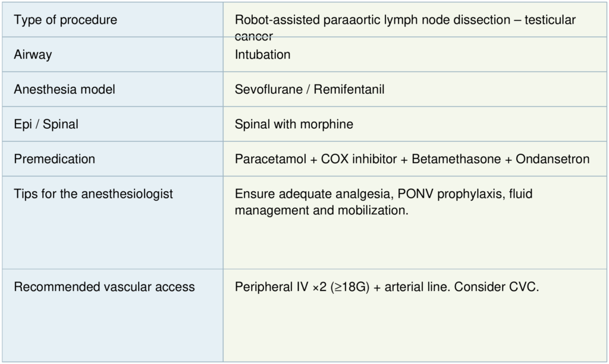The image size is (609, 364).
Task: Click the 'Airway' row label
Action: point(33,55)
